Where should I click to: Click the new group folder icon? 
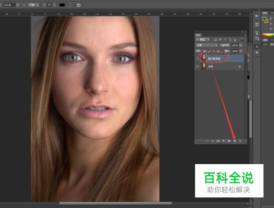pyautogui.click(x=229, y=140)
